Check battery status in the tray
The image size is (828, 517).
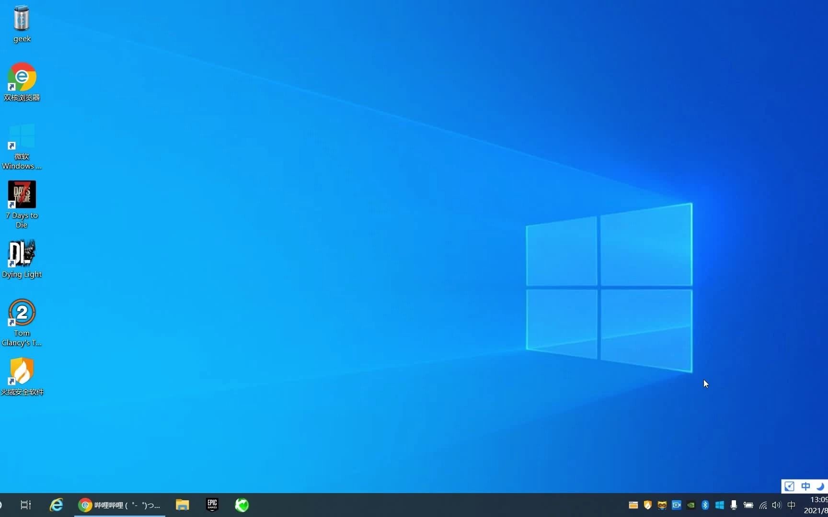(x=748, y=505)
